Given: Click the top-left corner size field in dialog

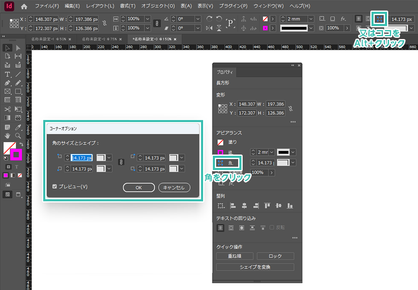Looking at the screenshot, I should tap(82, 158).
